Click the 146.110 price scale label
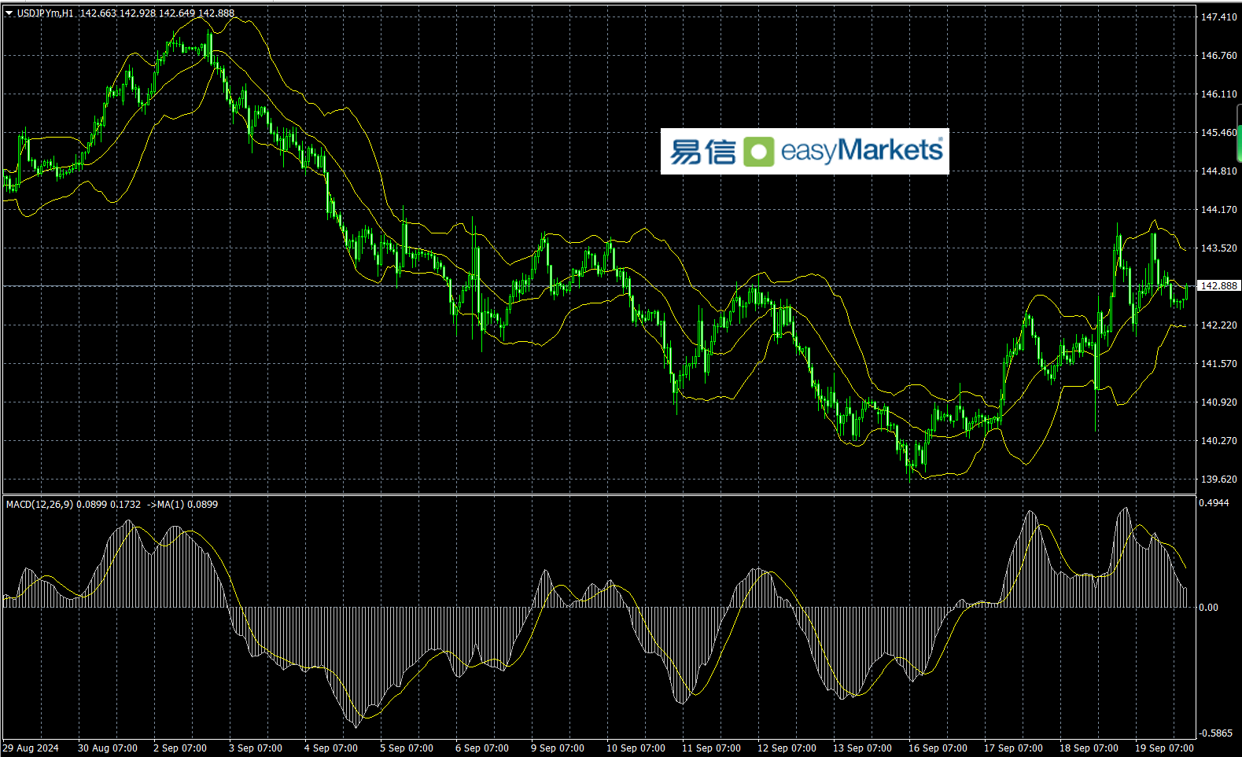The width and height of the screenshot is (1242, 757). 1218,94
